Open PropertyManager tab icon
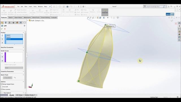Image resolution: width=181 pixels, height=102 pixels. [x=6, y=23]
